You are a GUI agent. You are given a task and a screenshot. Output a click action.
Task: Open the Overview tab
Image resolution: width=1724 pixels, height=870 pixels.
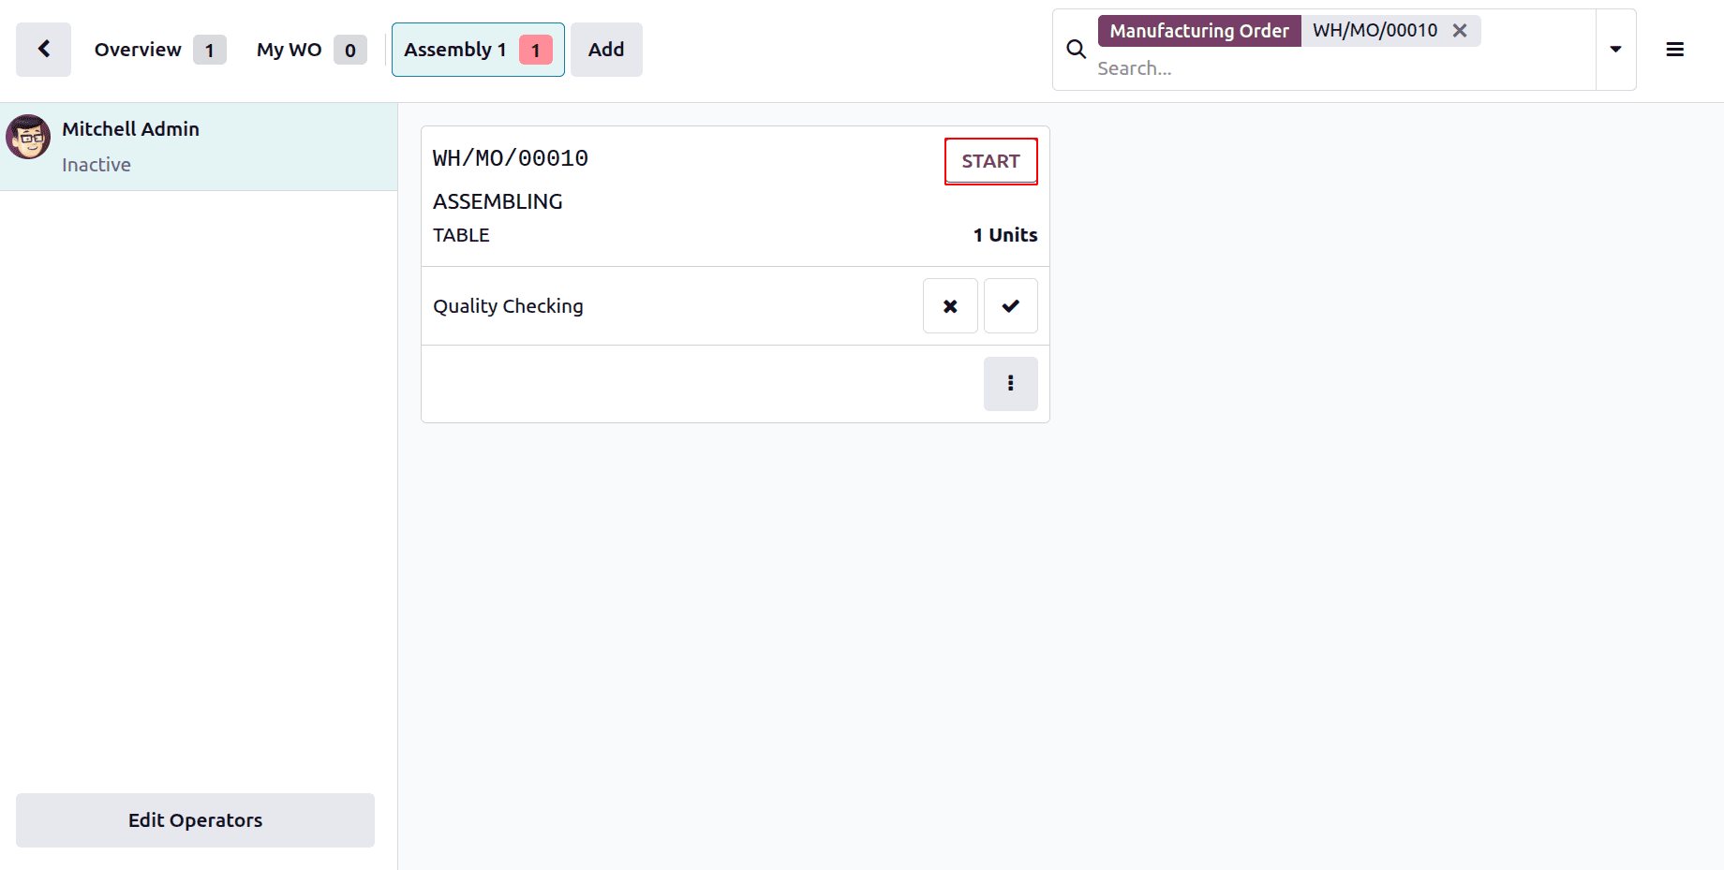159,50
